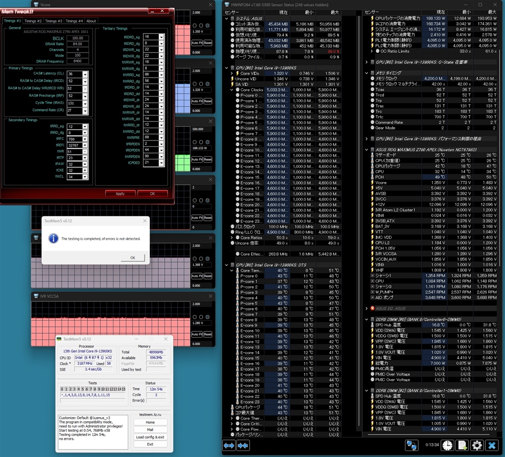The image size is (505, 457).
Task: Open the tREFI timing dropdown
Action: click(x=85, y=145)
